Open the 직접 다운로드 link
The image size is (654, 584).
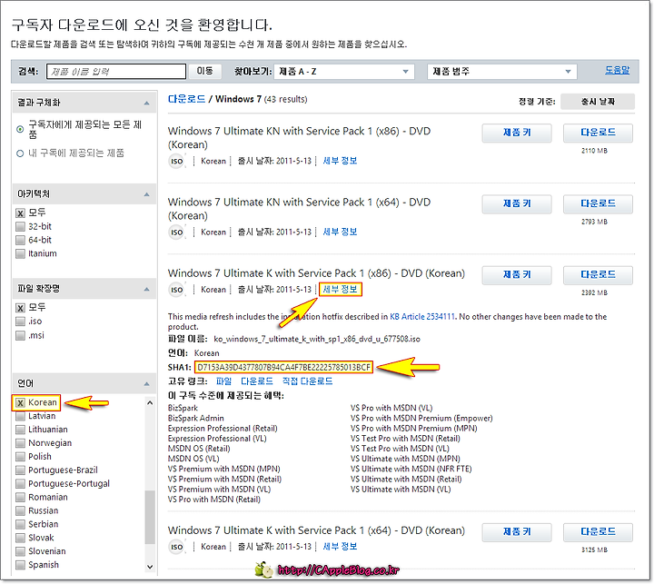click(x=307, y=381)
